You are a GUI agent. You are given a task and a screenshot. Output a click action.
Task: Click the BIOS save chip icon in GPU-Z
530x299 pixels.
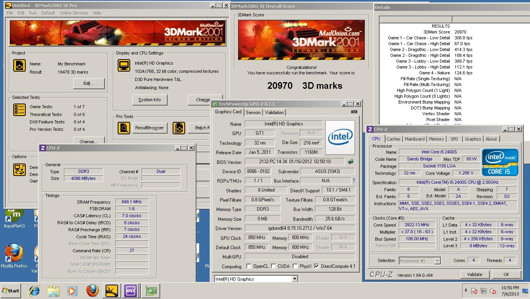click(351, 162)
